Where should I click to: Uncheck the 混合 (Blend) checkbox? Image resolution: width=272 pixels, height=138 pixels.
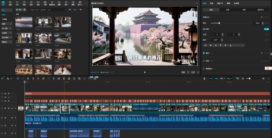point(204,53)
